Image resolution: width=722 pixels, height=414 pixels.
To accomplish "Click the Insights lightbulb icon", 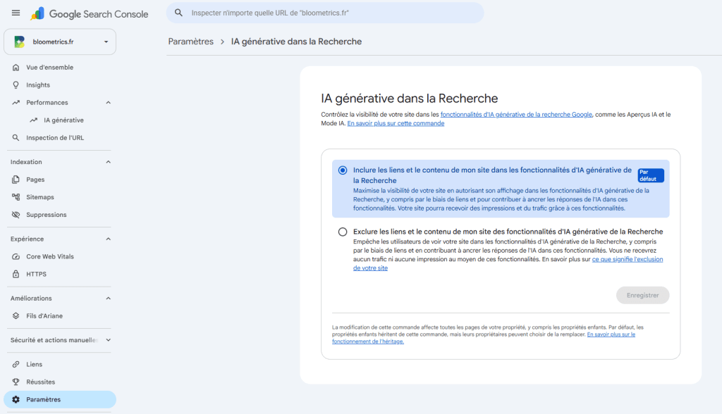I will (x=16, y=85).
